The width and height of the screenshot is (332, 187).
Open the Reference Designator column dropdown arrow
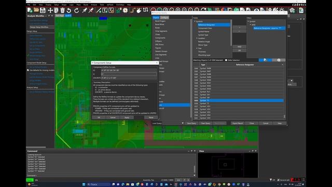pos(282,64)
